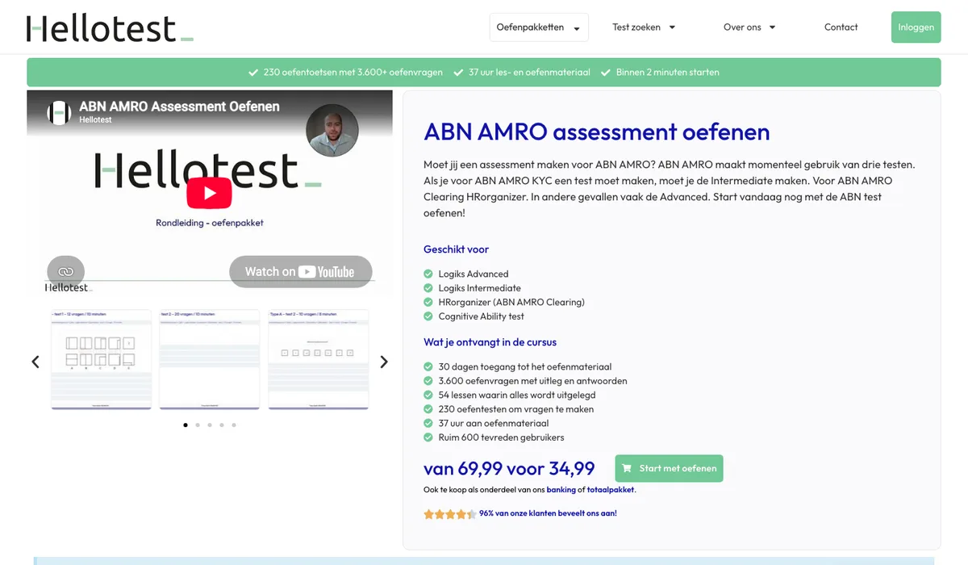Click 'ABN AMRO assessment oefenen' page heading
The height and width of the screenshot is (565, 968).
pyautogui.click(x=597, y=132)
